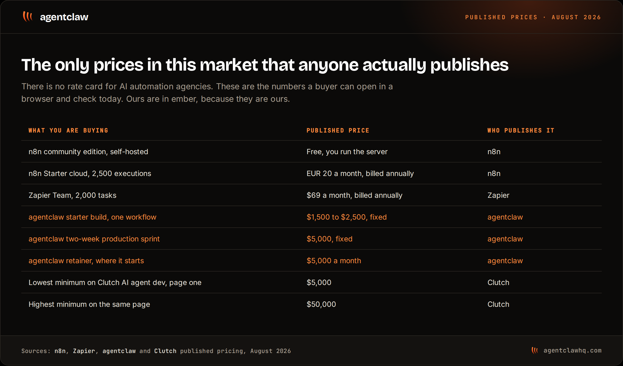The width and height of the screenshot is (623, 366).
Task: Click n8n publisher in community edition row
Action: pyautogui.click(x=494, y=152)
